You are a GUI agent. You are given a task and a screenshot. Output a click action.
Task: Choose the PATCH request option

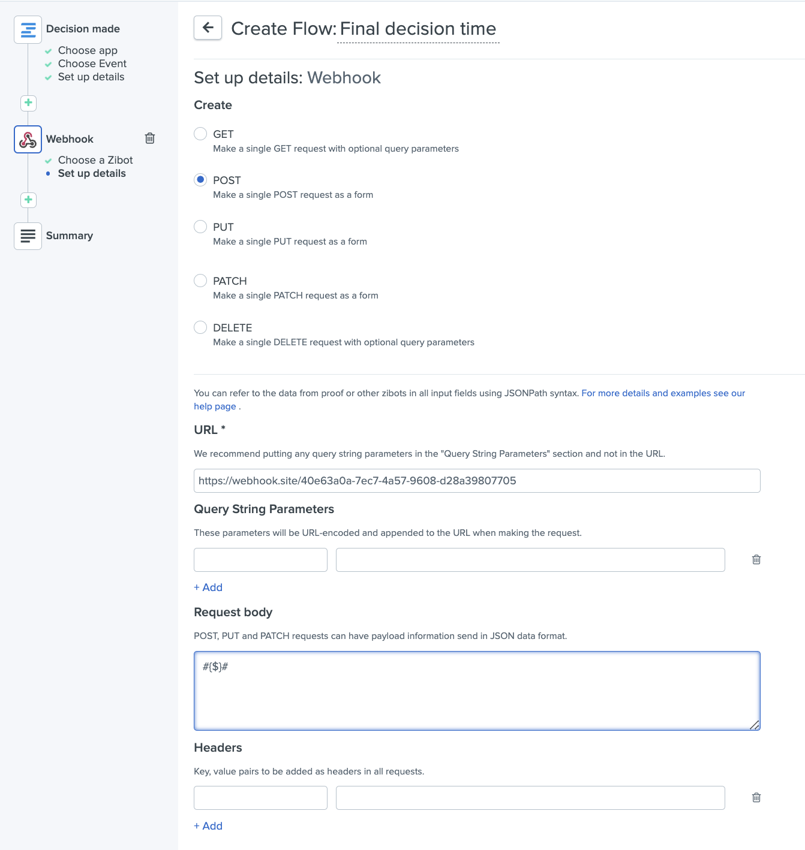[200, 281]
